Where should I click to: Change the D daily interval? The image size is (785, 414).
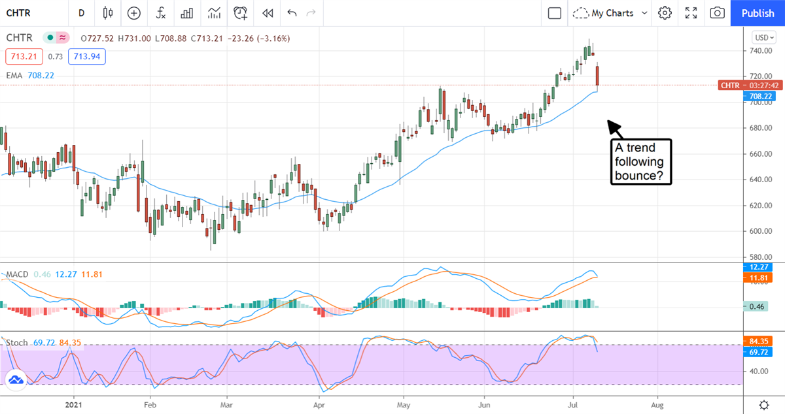81,12
